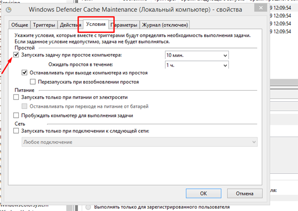
Task: Click the OK button
Action: [x=203, y=193]
